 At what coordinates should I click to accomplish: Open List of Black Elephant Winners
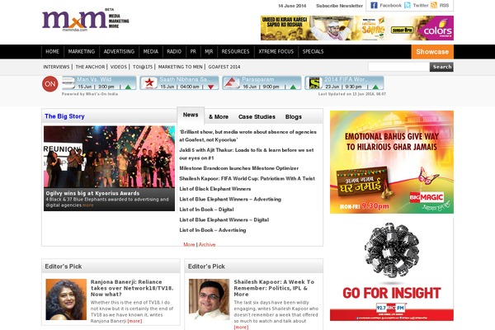pos(215,189)
